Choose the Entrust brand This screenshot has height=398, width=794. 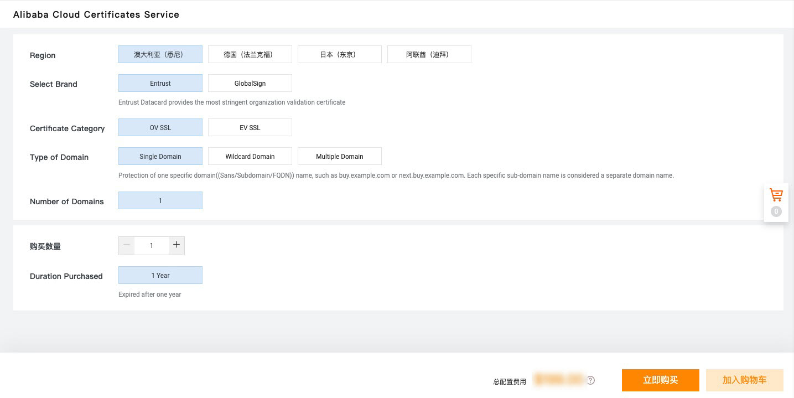[160, 83]
